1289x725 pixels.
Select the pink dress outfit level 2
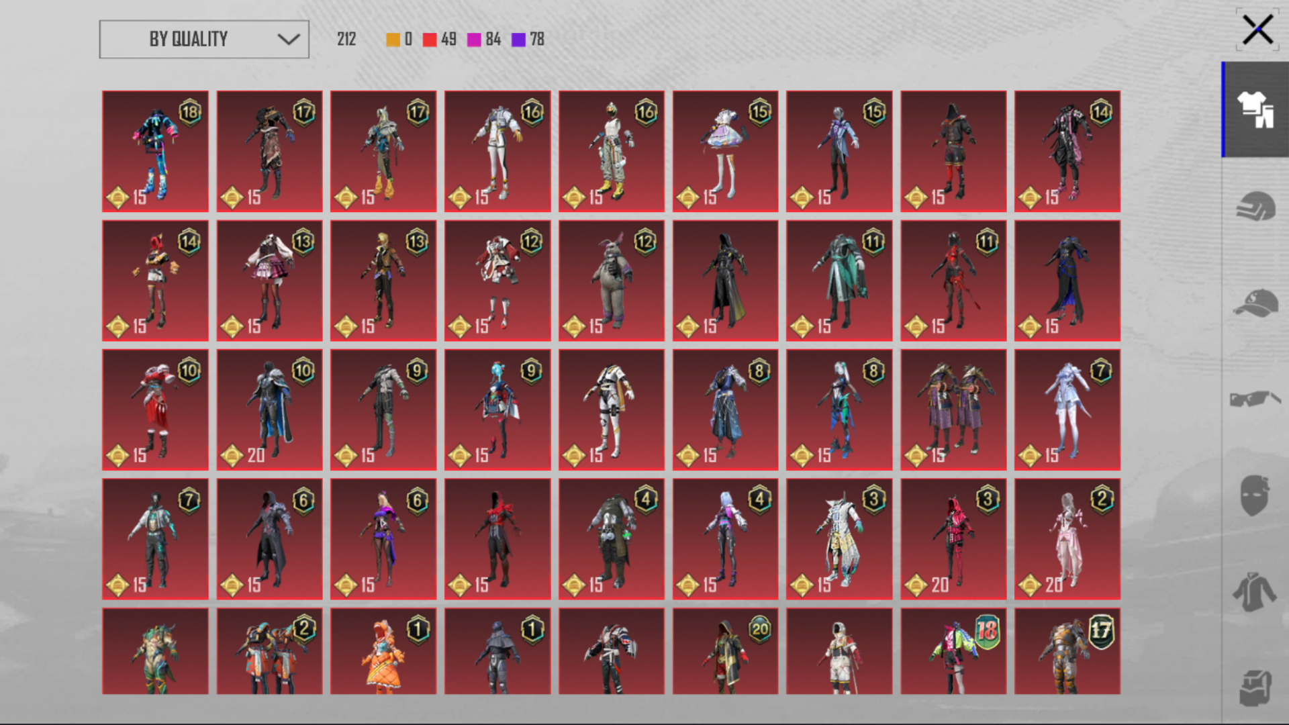1067,539
